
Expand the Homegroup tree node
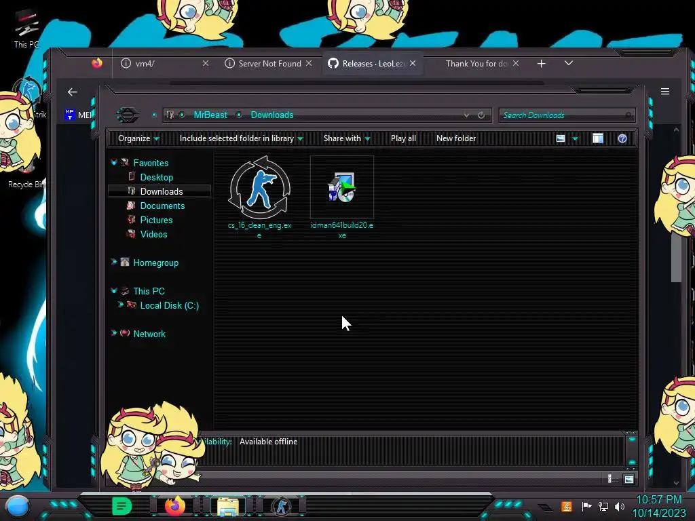tap(114, 262)
